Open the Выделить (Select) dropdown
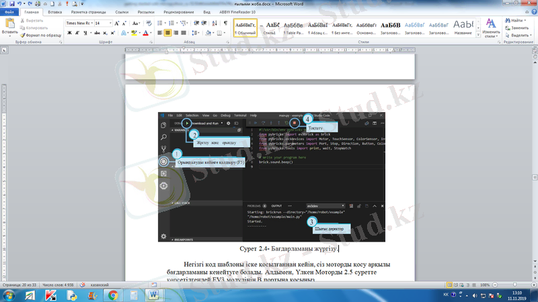The height and width of the screenshot is (302, 538). (518, 36)
